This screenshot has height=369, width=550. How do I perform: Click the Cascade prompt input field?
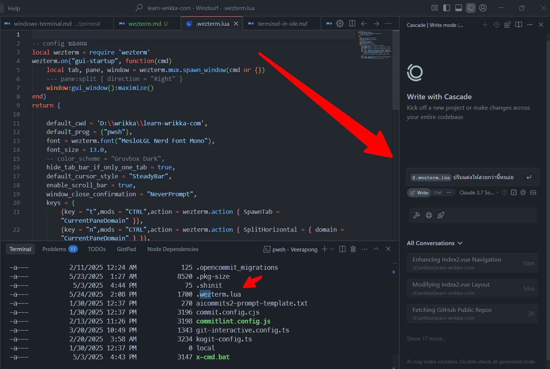pos(472,177)
